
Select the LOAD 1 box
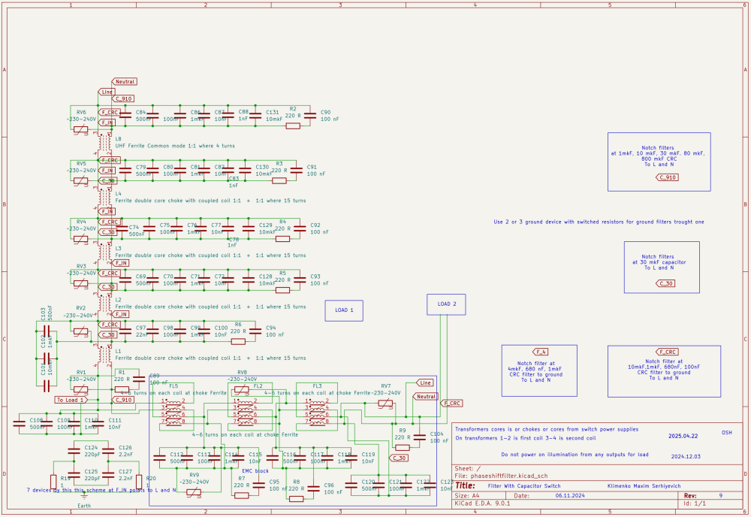(344, 310)
